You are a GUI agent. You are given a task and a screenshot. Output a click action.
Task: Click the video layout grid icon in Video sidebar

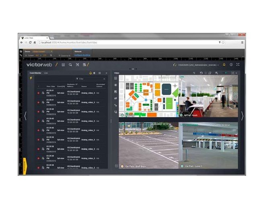click(x=116, y=78)
